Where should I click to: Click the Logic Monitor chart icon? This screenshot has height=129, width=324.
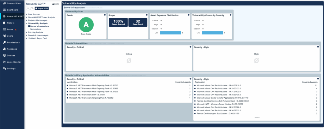coord(4,62)
